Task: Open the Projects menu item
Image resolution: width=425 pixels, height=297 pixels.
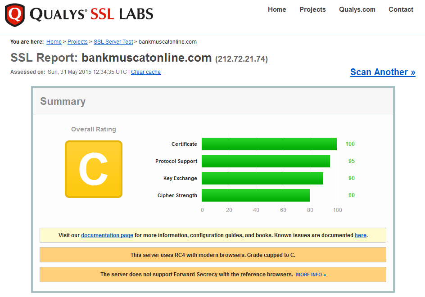Action: click(x=312, y=9)
